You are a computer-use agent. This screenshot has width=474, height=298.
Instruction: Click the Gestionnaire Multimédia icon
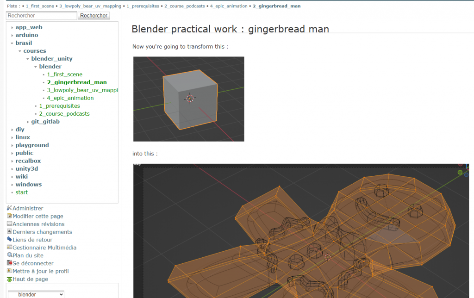coord(9,247)
